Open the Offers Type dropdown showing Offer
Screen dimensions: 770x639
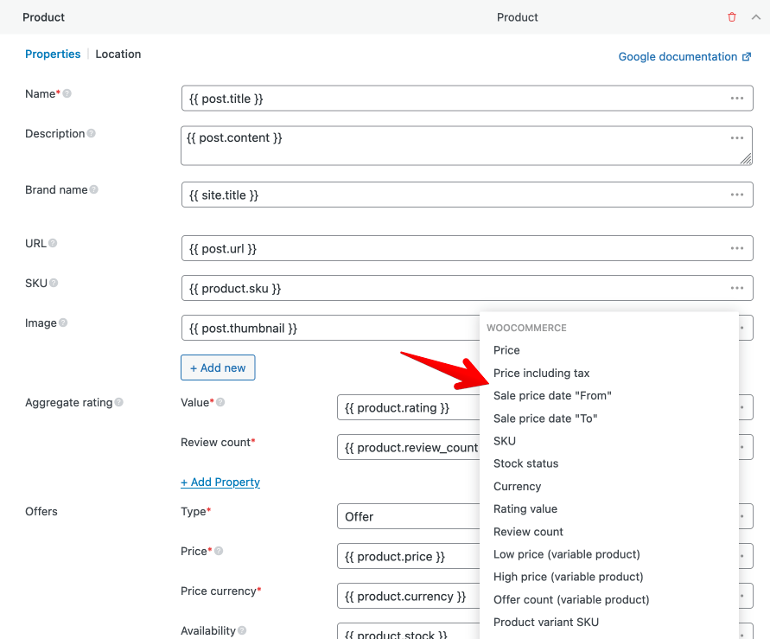(x=408, y=516)
